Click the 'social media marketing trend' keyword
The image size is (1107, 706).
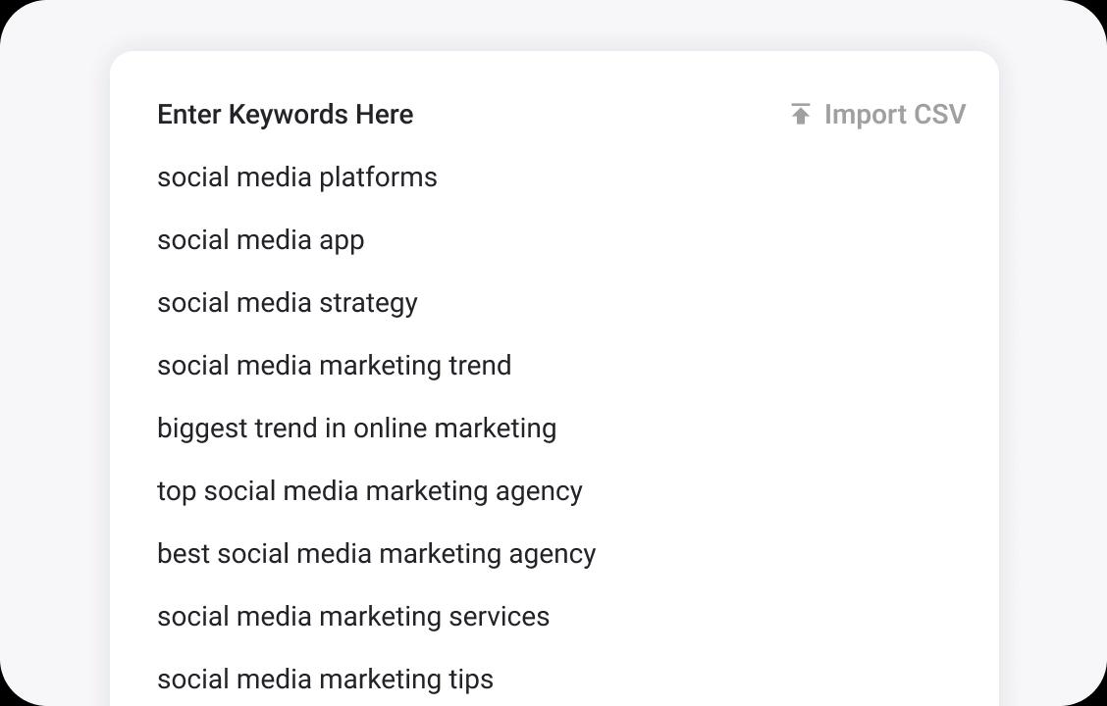pyautogui.click(x=334, y=366)
